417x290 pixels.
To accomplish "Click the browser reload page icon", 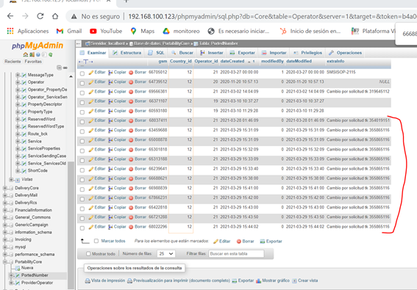I will coord(40,16).
